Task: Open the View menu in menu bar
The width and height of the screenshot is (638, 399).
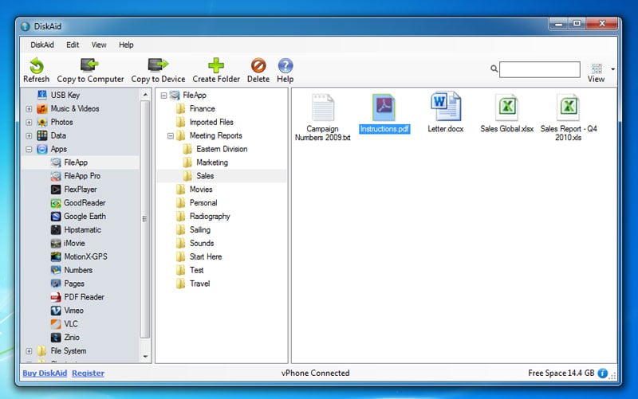Action: point(99,45)
